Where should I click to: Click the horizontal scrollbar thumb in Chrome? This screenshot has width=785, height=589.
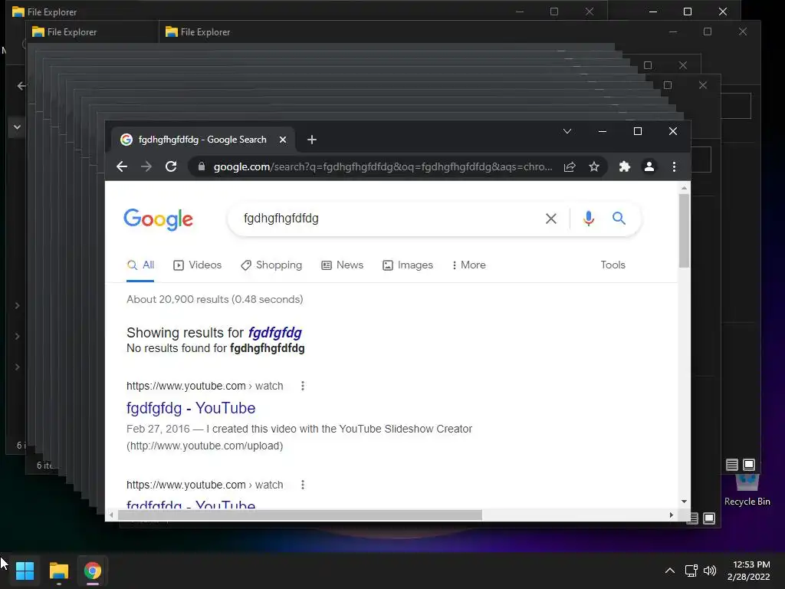coord(300,515)
